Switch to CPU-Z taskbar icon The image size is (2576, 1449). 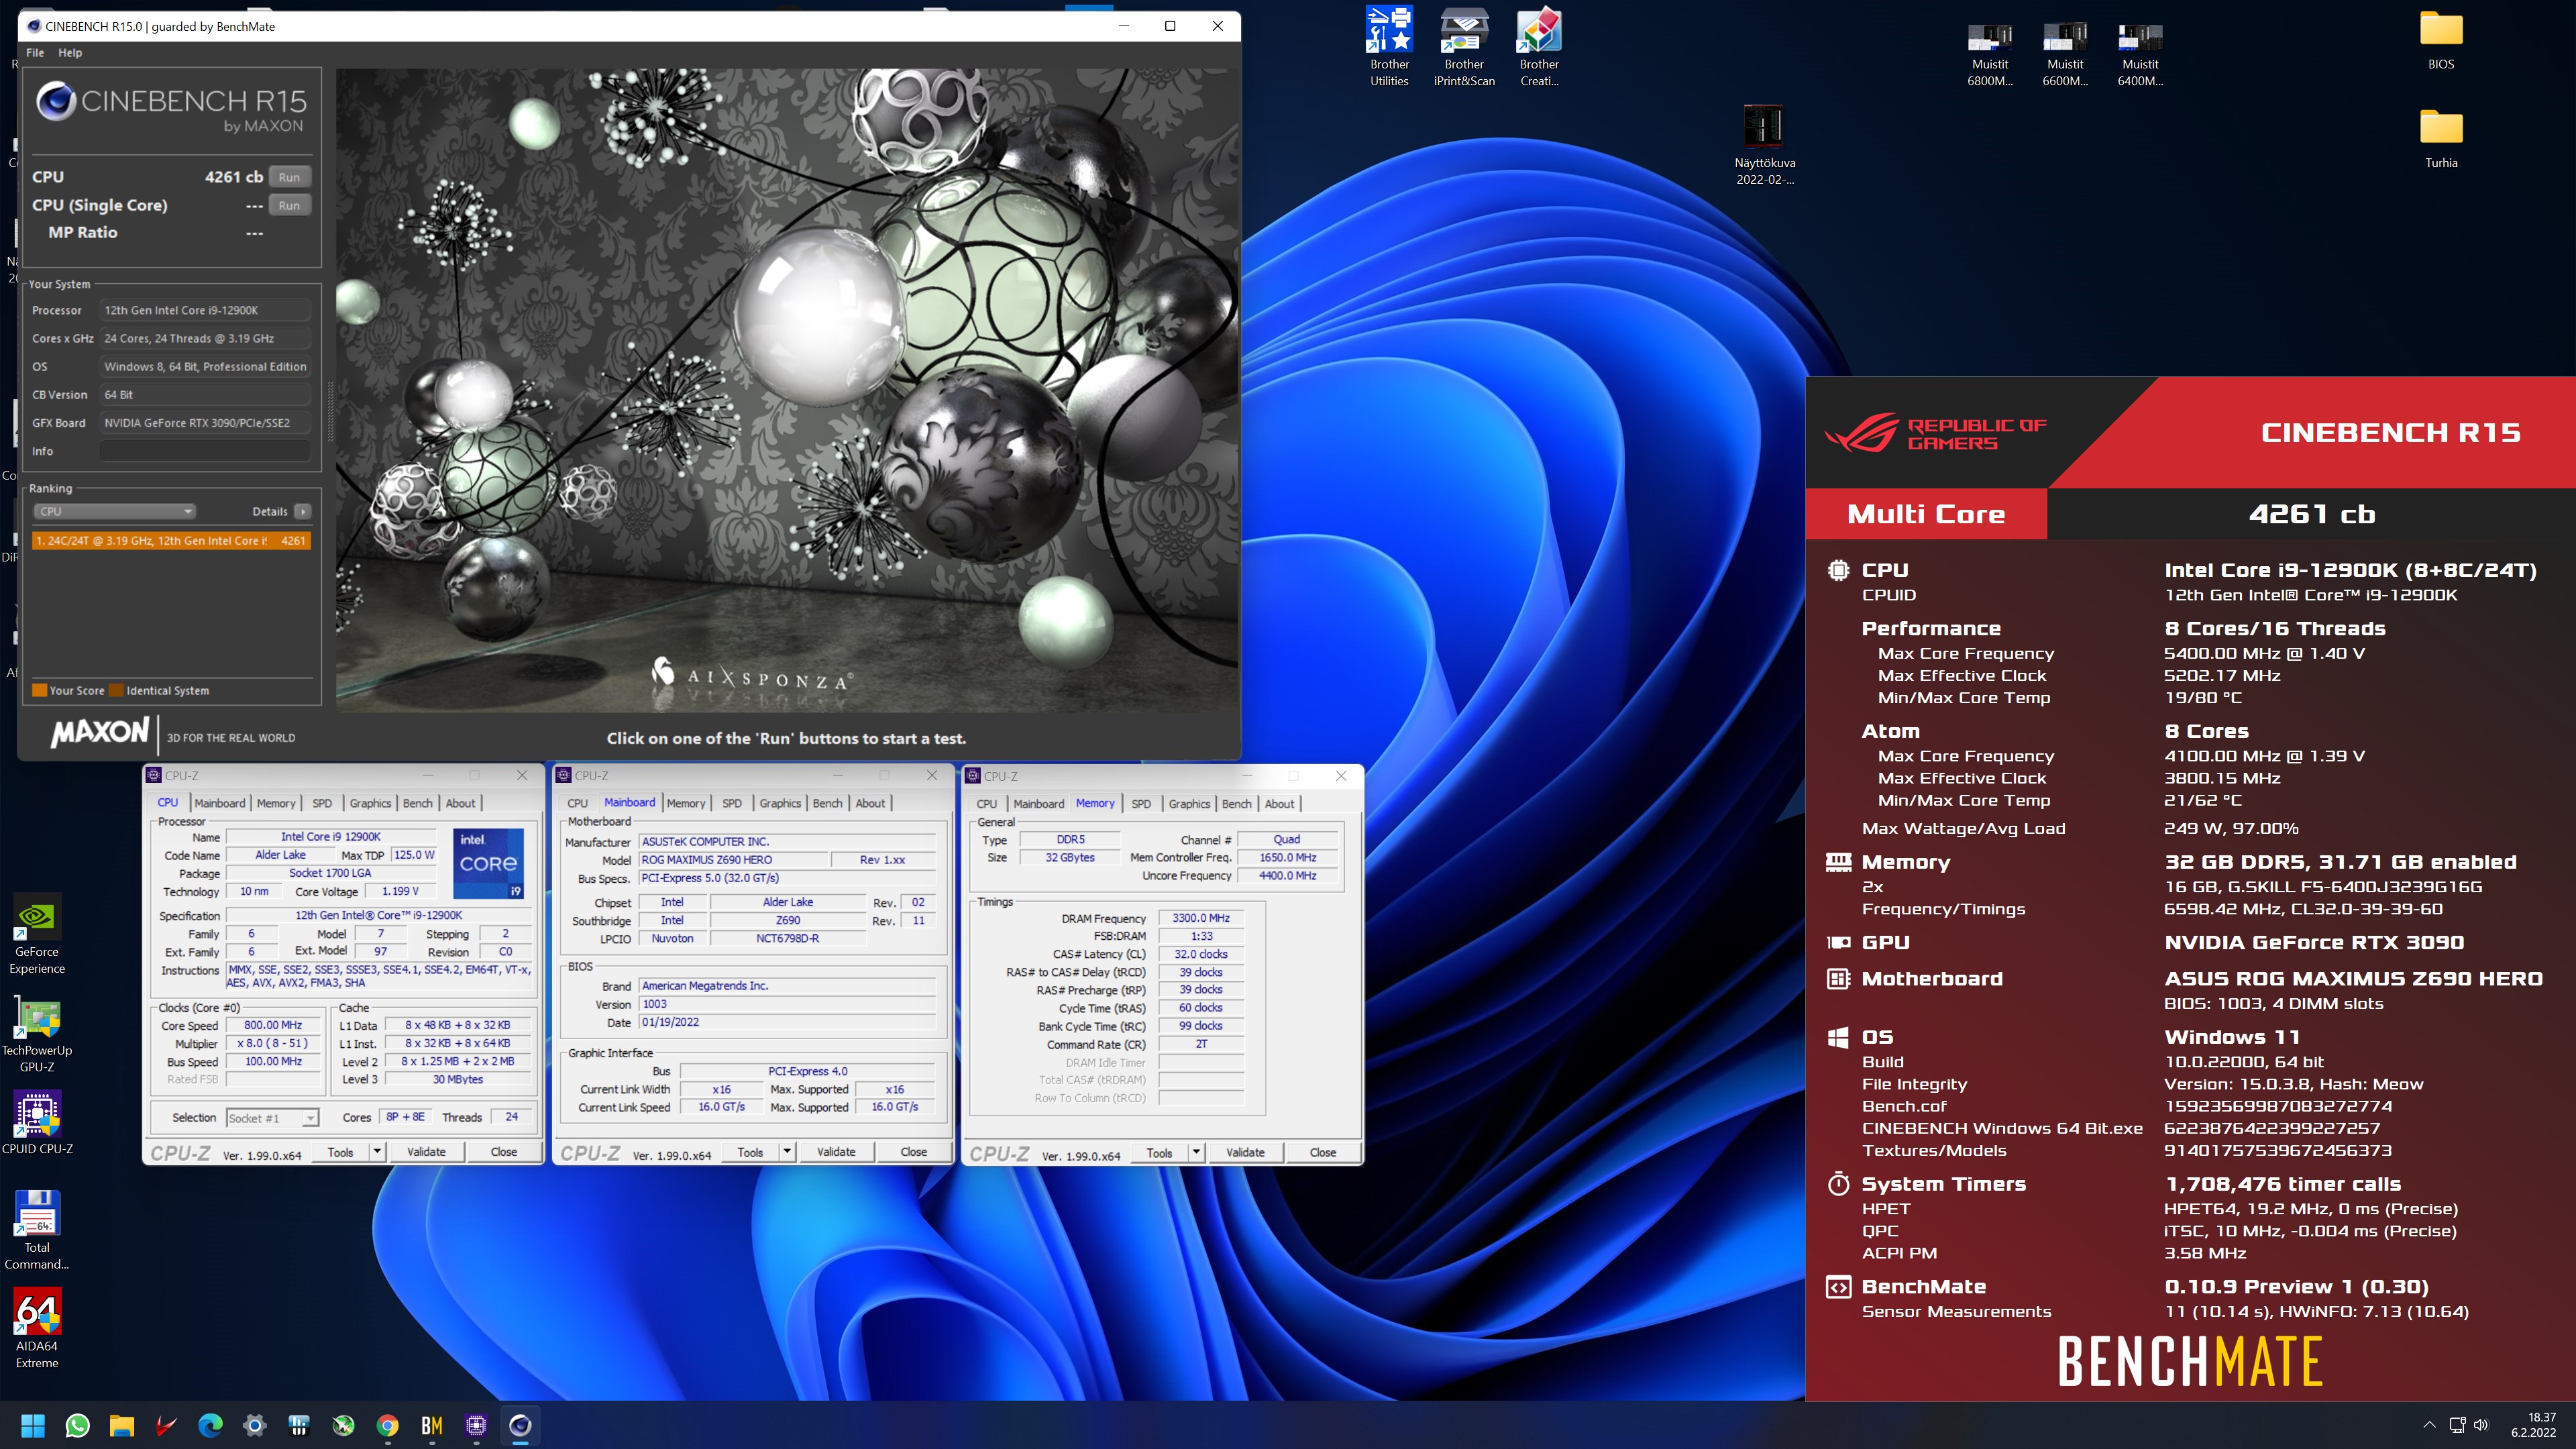pyautogui.click(x=476, y=1425)
